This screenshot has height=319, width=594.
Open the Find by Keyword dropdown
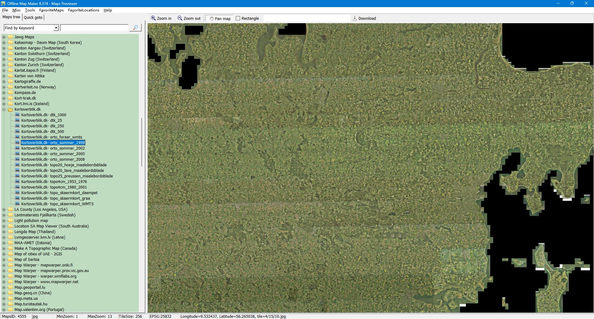click(x=56, y=28)
